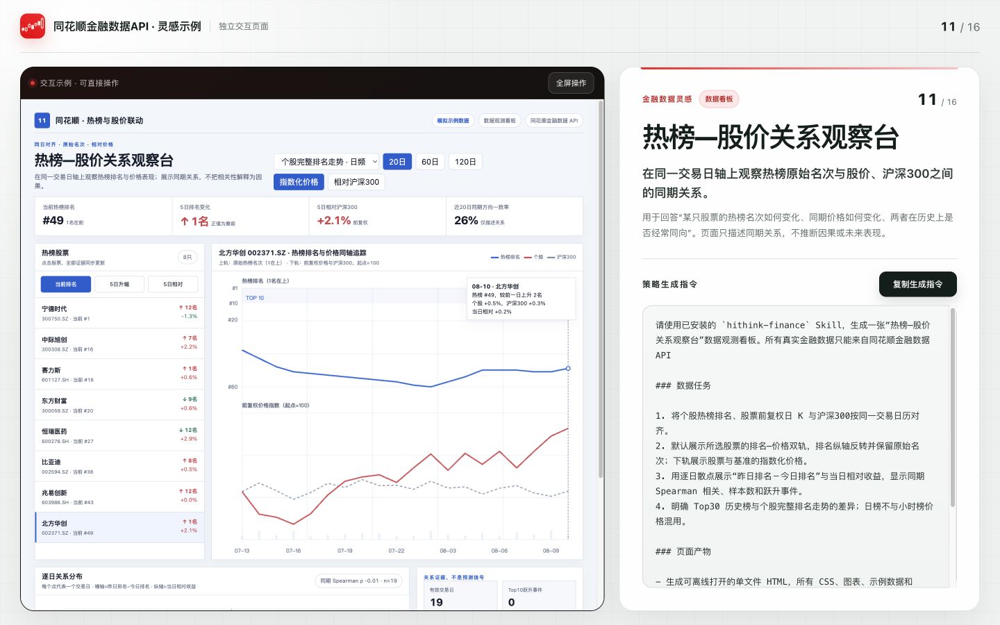
Task: Click the 热榜—股价关系观察台 title in the dashboard
Action: 104,160
